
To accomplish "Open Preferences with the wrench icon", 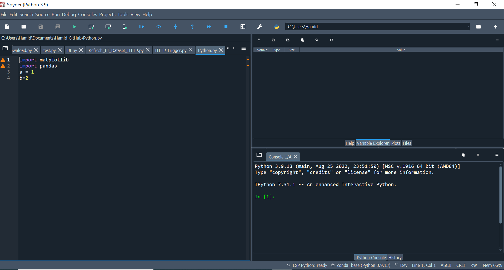I will [x=260, y=27].
